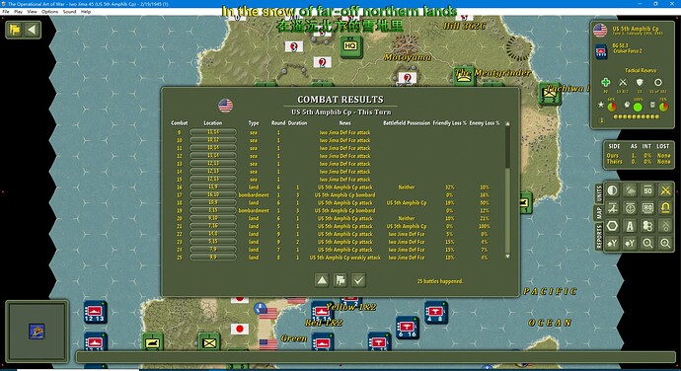Screen dimensions: 681x371
Task: Zoom out with the minus magnifier icon
Action: pyautogui.click(x=647, y=244)
